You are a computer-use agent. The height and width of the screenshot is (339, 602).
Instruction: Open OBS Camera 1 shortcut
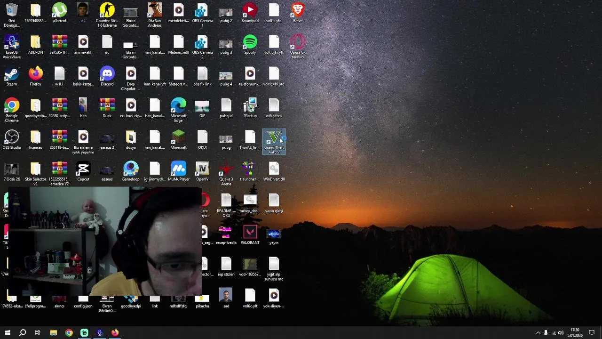point(202,15)
